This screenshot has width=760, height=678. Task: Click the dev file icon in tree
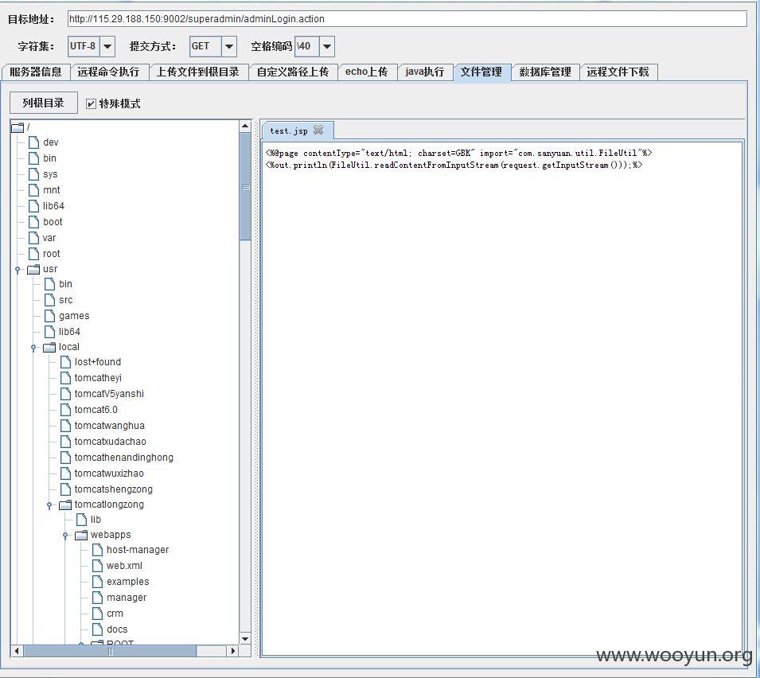(33, 142)
